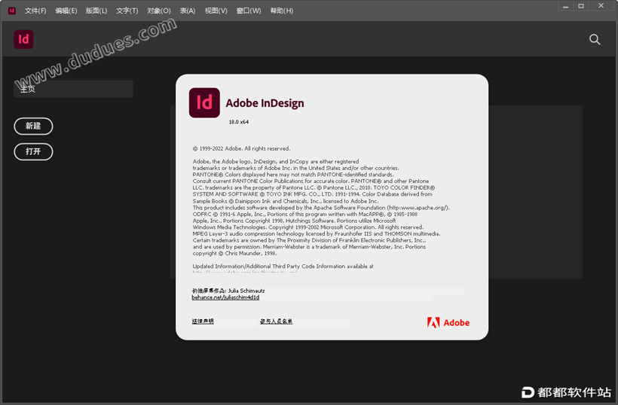Open the 帮助(H) menu
The width and height of the screenshot is (618, 405).
point(281,11)
